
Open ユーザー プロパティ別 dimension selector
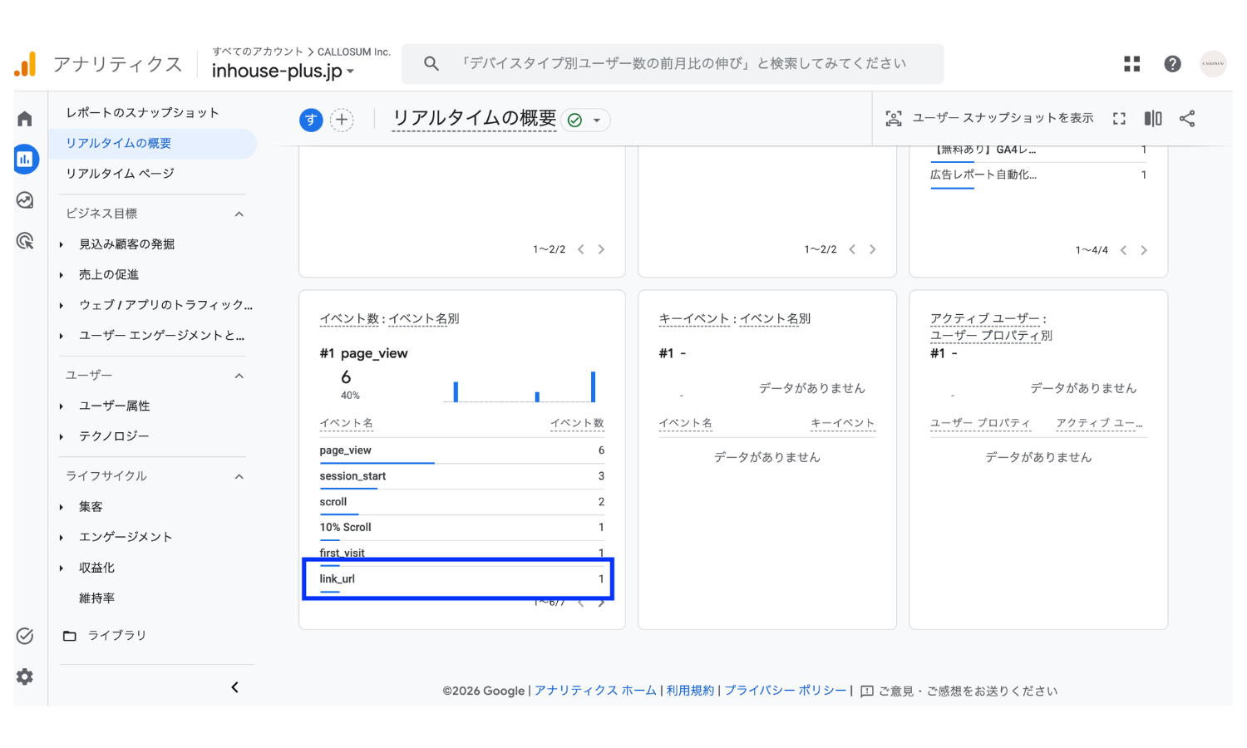991,336
